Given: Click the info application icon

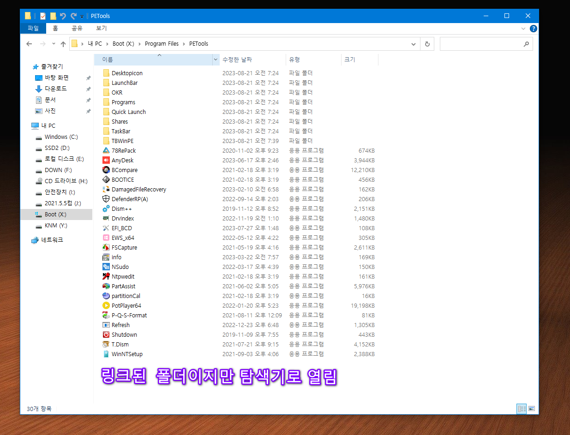Looking at the screenshot, I should tap(106, 257).
